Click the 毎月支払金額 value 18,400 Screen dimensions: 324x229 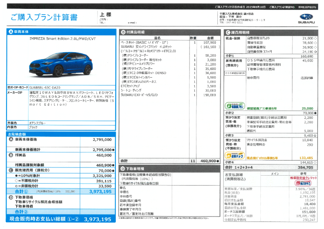coord(310,204)
